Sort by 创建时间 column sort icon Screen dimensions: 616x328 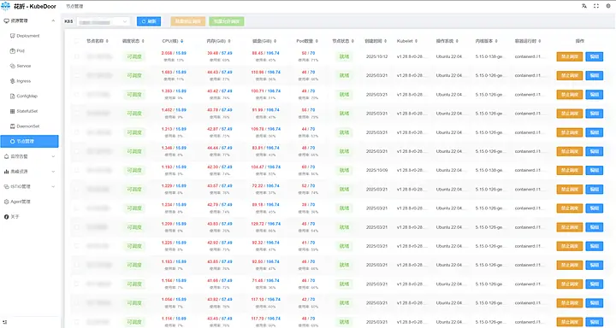385,41
